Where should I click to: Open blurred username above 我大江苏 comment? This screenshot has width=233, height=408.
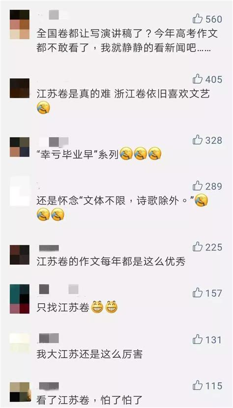(x=49, y=338)
